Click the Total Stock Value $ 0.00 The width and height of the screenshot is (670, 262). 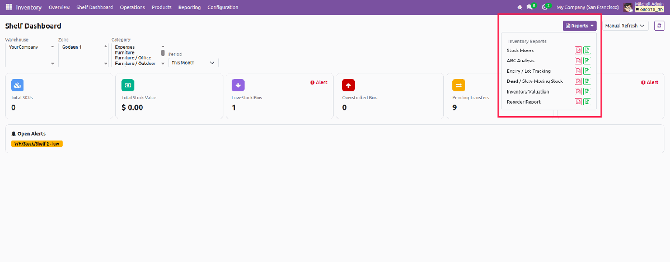[x=132, y=107]
